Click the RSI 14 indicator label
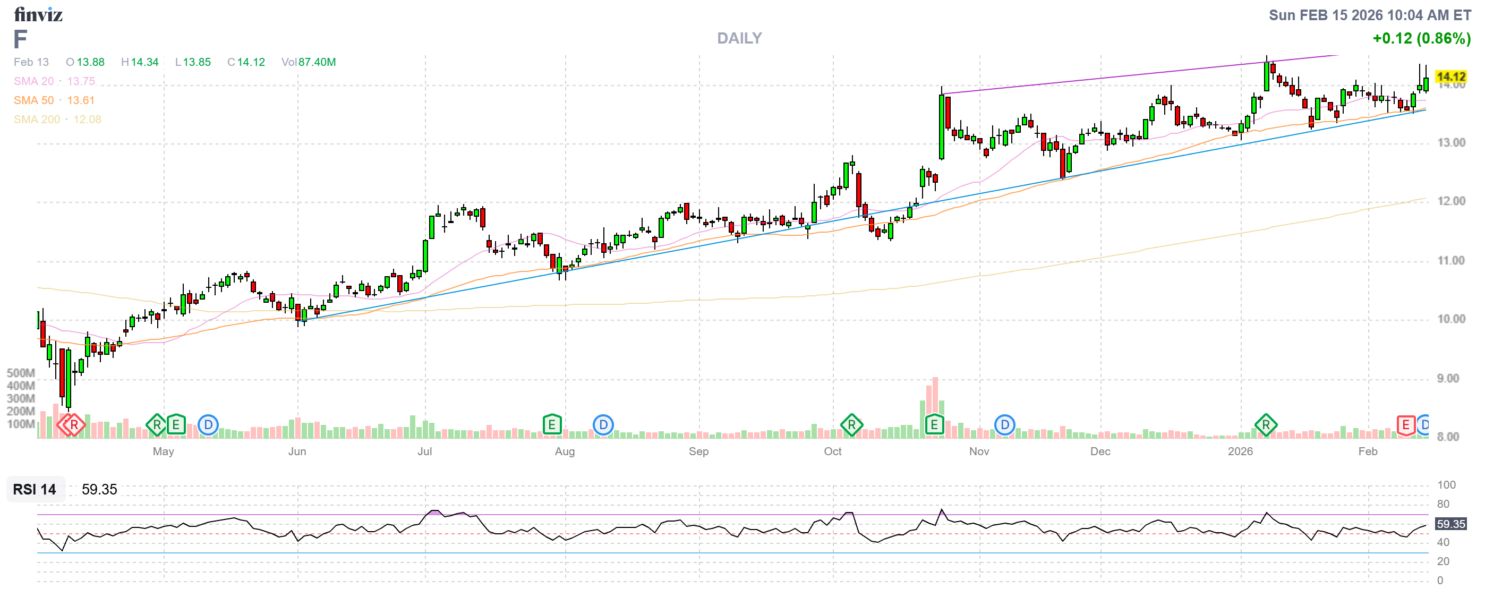The width and height of the screenshot is (1485, 597). click(x=35, y=489)
